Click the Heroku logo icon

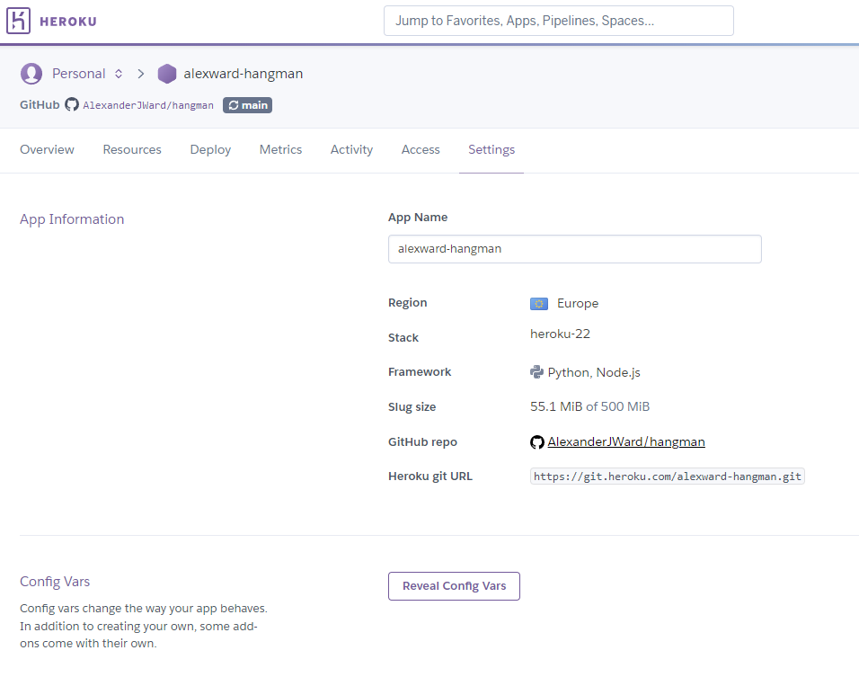pyautogui.click(x=18, y=21)
